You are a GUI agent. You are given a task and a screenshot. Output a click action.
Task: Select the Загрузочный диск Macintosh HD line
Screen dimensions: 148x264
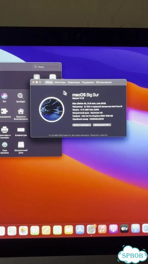coord(87,113)
